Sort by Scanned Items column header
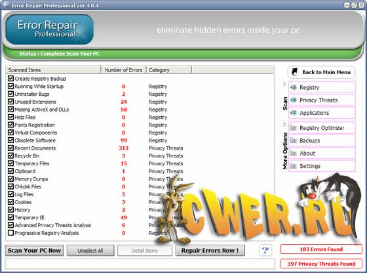 (53, 70)
